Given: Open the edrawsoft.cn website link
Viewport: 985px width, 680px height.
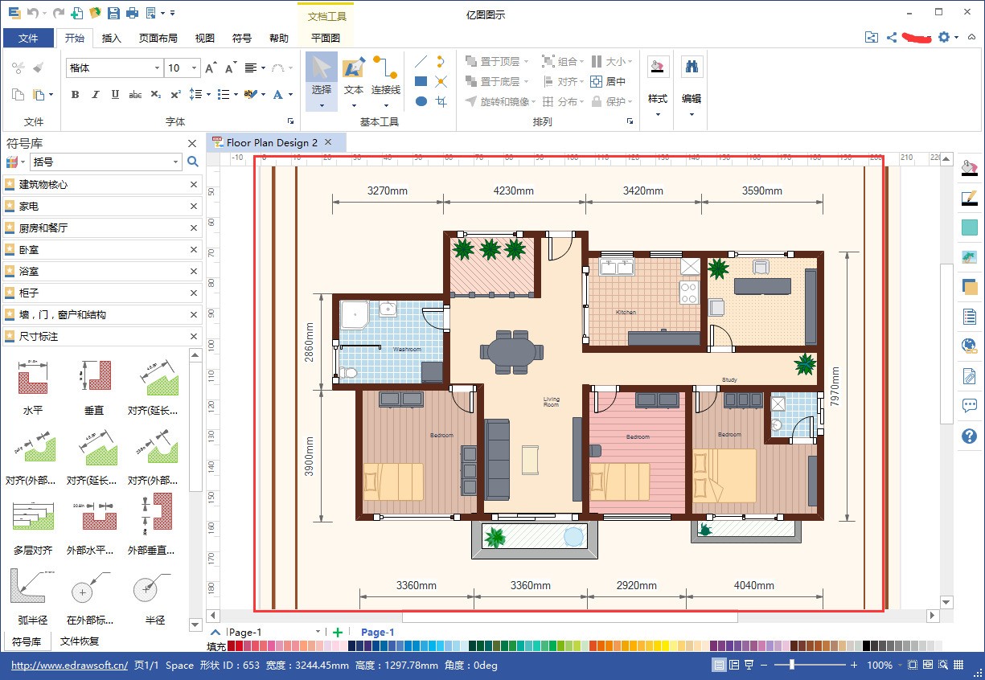Looking at the screenshot, I should pos(69,665).
